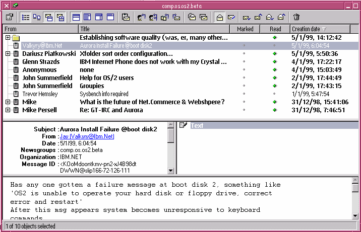Click message body scroll down arrow
This screenshot has height=232, width=361.
click(355, 216)
